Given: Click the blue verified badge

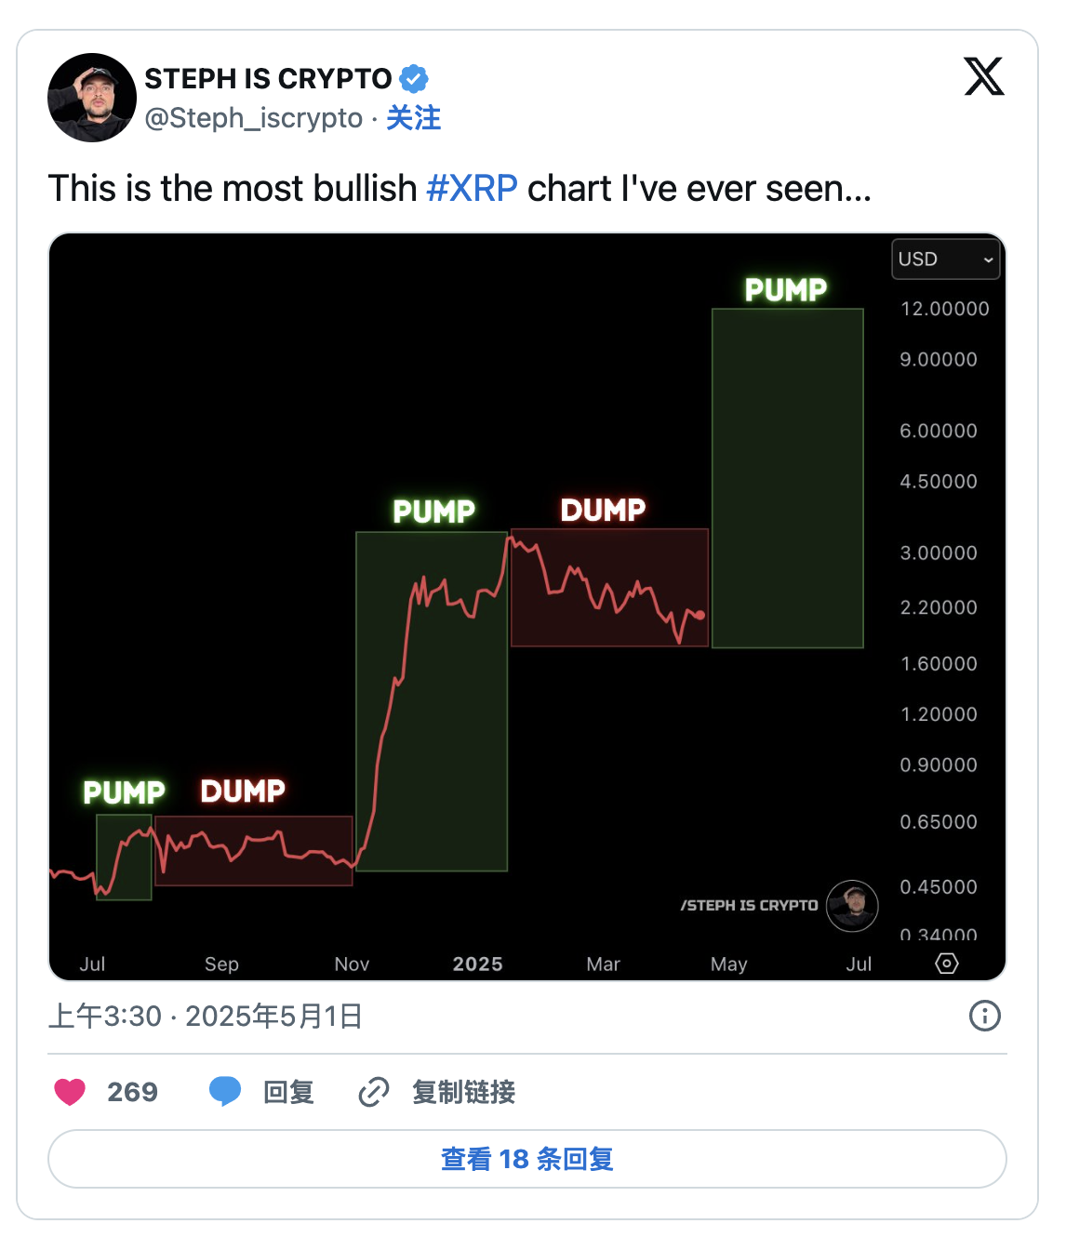Looking at the screenshot, I should pos(414,79).
